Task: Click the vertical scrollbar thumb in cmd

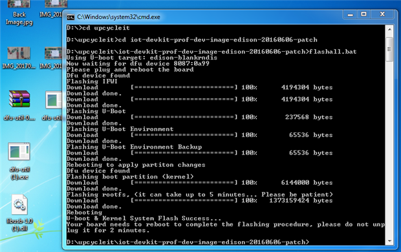Action: tap(389, 49)
